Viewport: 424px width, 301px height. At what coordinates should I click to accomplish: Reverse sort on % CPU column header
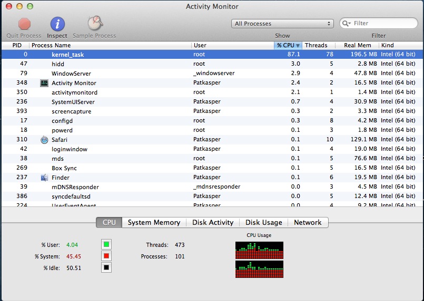pos(288,45)
